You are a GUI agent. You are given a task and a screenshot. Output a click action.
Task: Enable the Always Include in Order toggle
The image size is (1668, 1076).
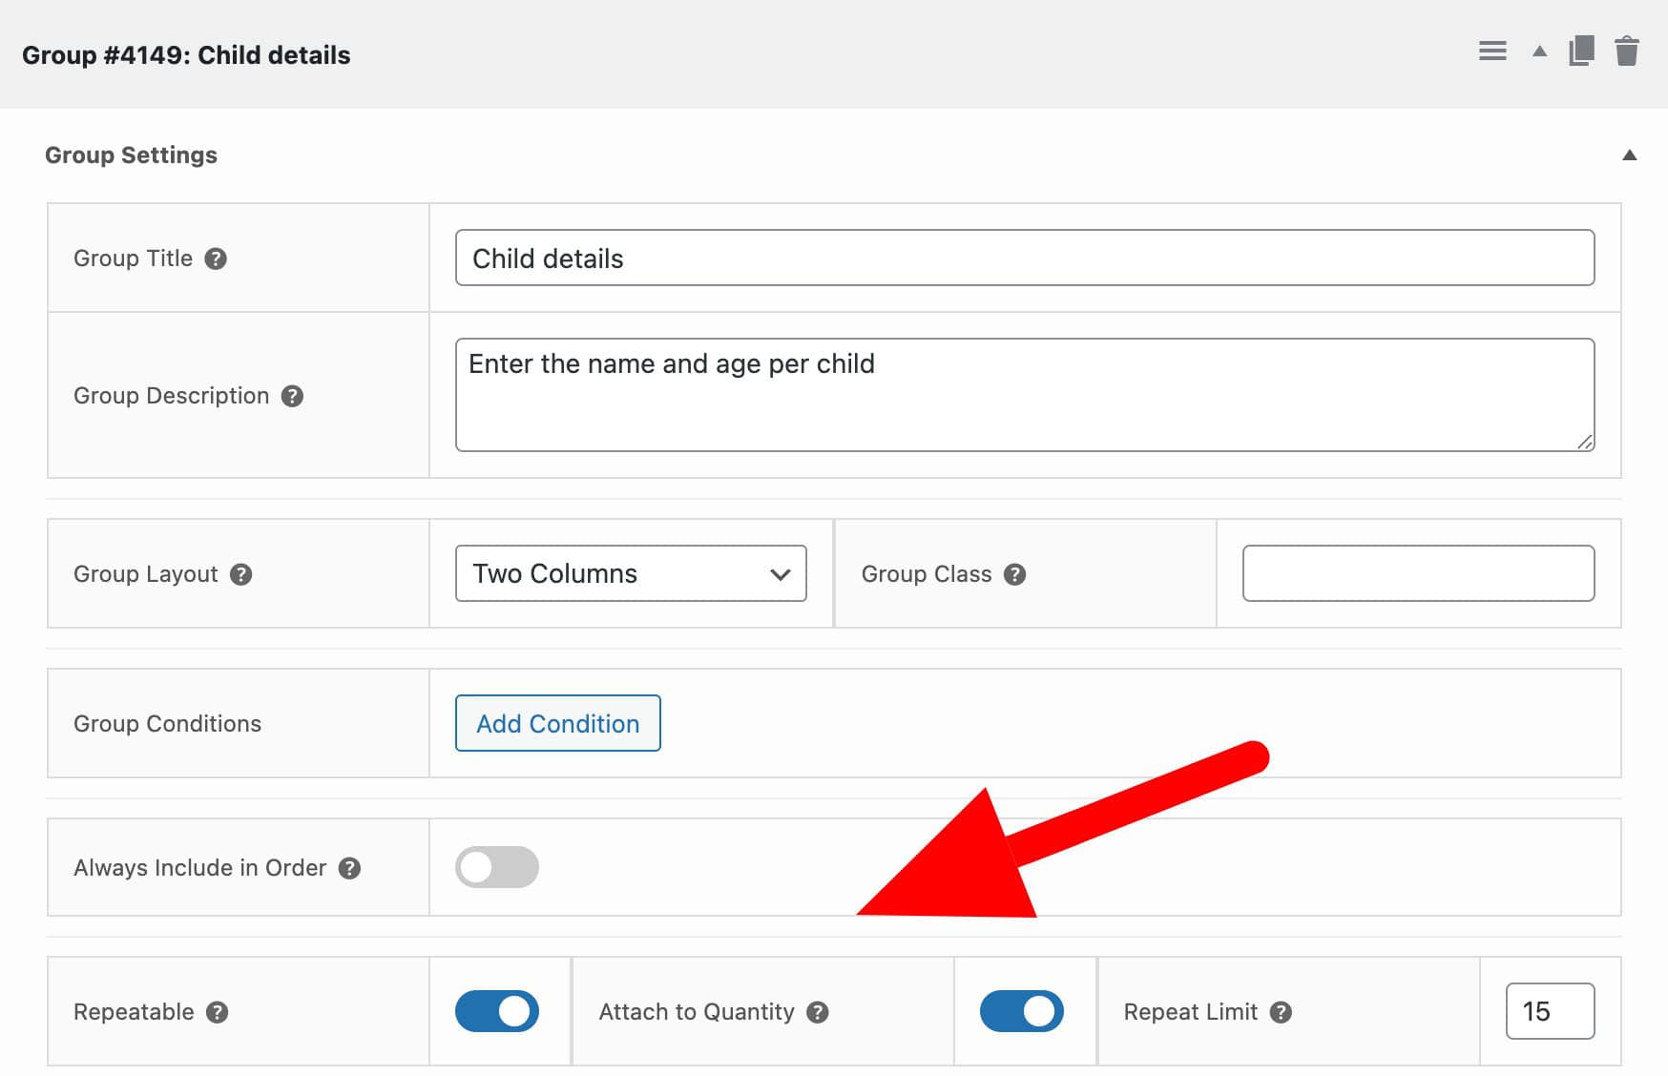coord(497,867)
